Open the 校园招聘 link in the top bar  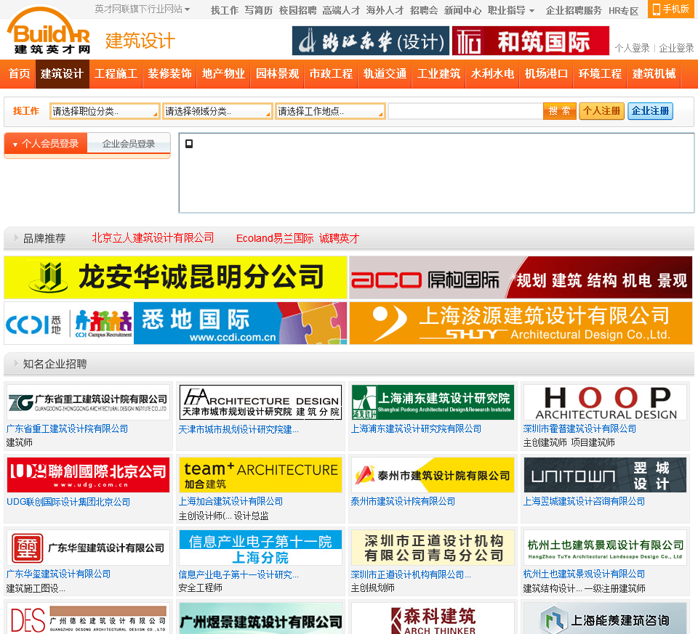298,9
